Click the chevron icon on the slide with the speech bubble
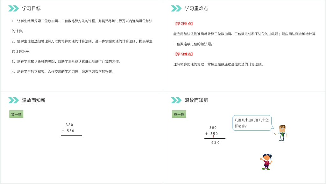Image resolution: width=326 pixels, height=184 pixels. point(176,100)
